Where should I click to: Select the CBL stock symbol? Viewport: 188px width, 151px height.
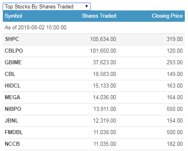point(10,74)
